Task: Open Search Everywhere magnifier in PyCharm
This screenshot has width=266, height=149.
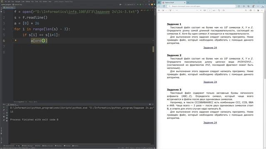Action: (x=149, y=5)
